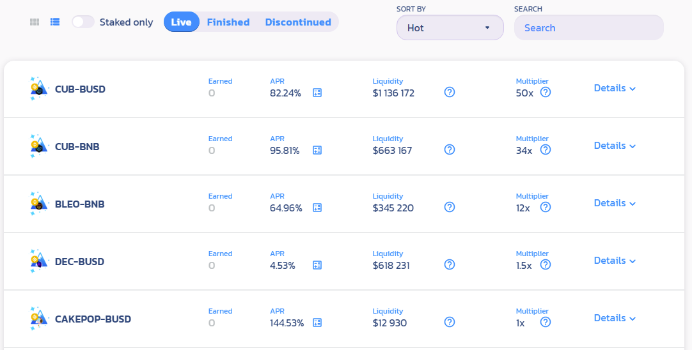Click the $345 220 liquidity value

pos(393,208)
